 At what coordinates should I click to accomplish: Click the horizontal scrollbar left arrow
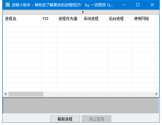[x=6, y=94]
